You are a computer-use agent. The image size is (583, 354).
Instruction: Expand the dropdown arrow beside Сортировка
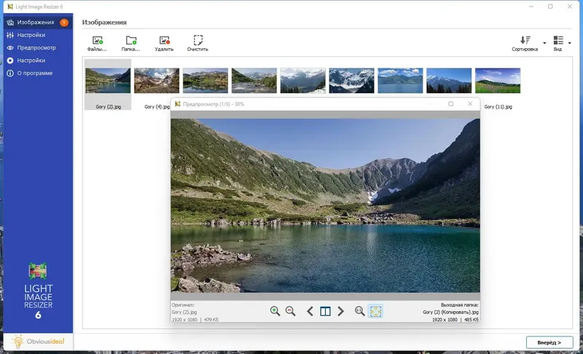coord(544,43)
